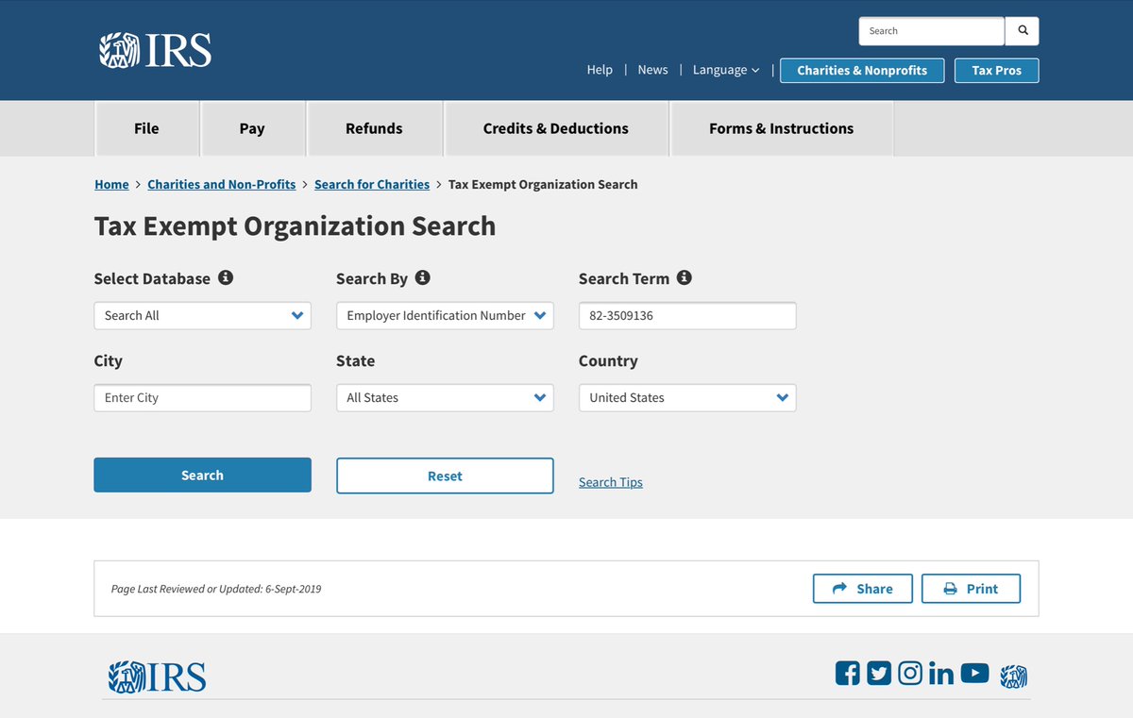Open the Search Tips link
This screenshot has width=1133, height=718.
[611, 482]
